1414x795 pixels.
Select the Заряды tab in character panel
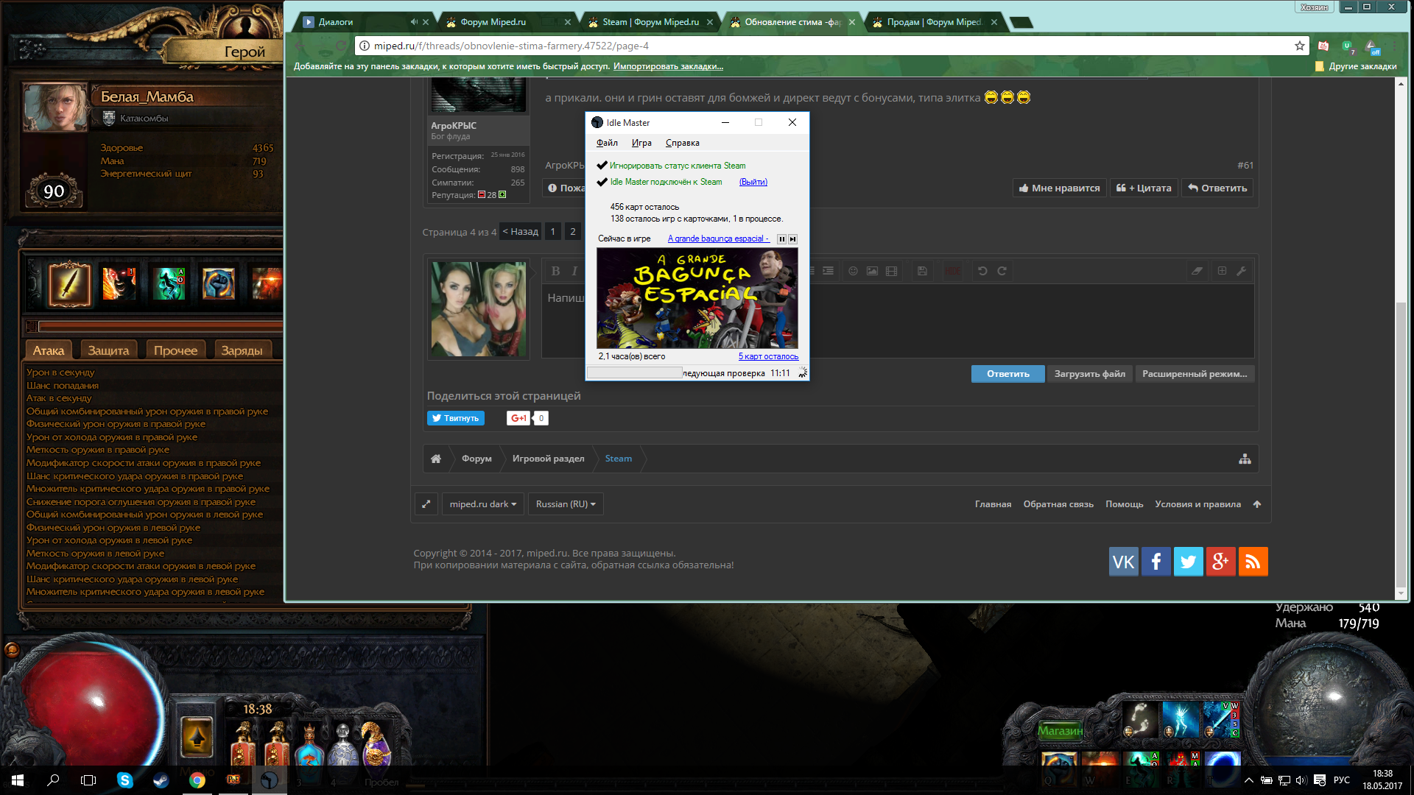click(x=242, y=350)
